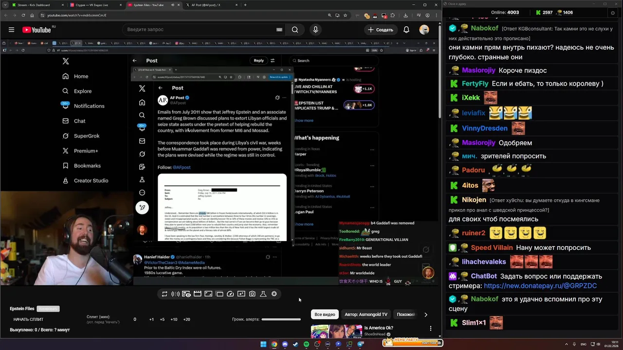Viewport: 623px width, 350px height.
Task: Take a screenshot with the camera icon
Action: (x=252, y=294)
